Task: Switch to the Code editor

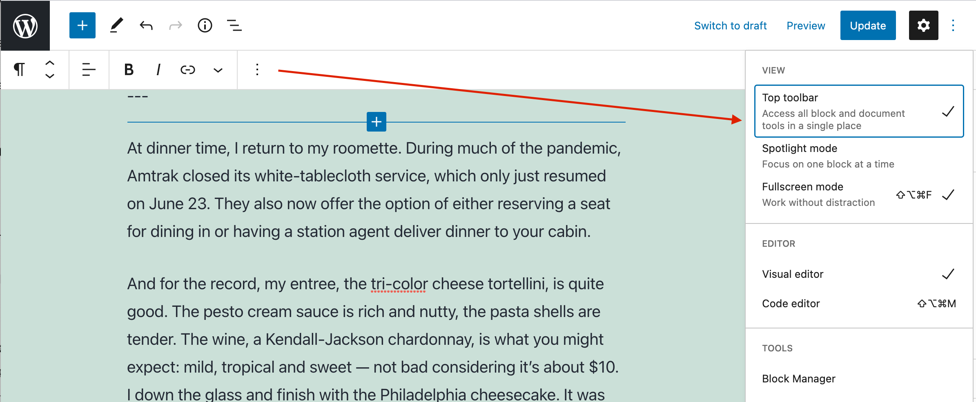Action: 791,303
